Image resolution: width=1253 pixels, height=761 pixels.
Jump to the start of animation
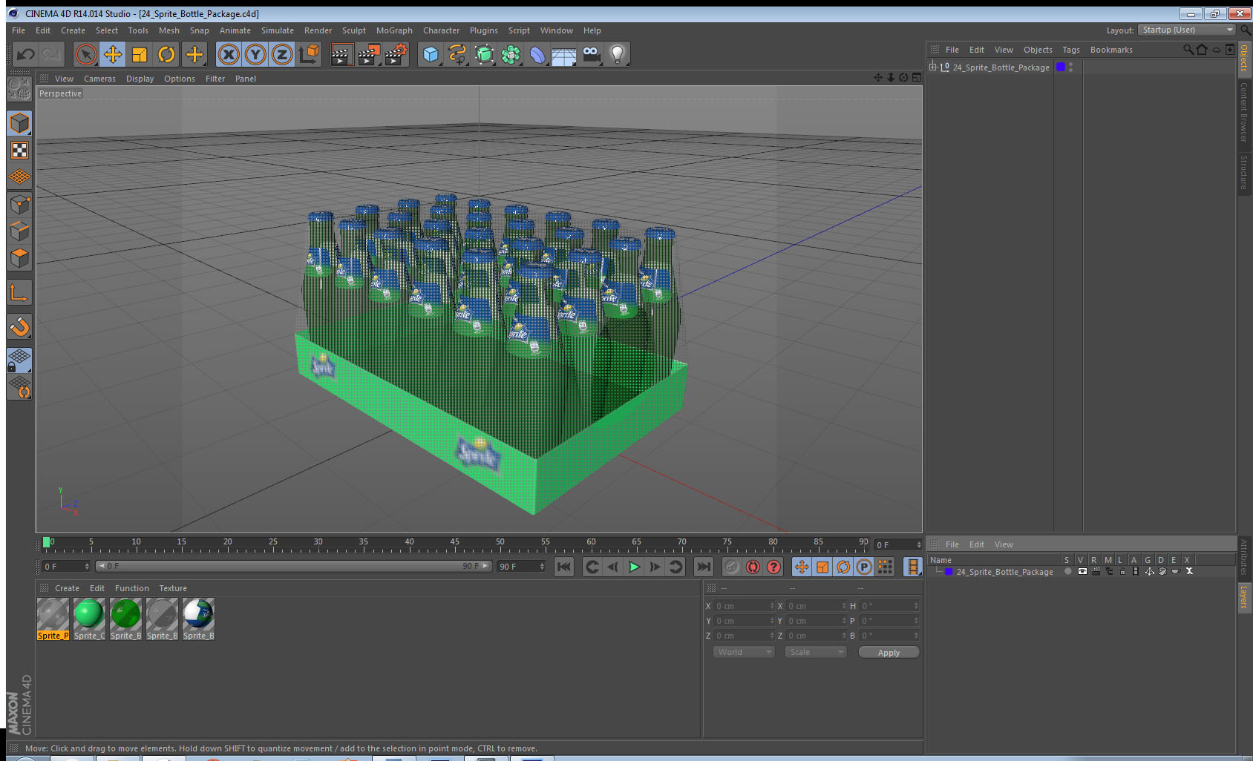(x=564, y=567)
